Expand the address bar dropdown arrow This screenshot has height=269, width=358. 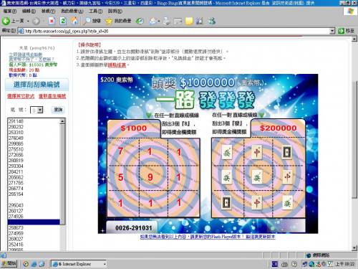tap(332, 31)
